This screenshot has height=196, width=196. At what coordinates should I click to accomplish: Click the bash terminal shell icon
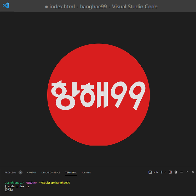(x=150, y=172)
